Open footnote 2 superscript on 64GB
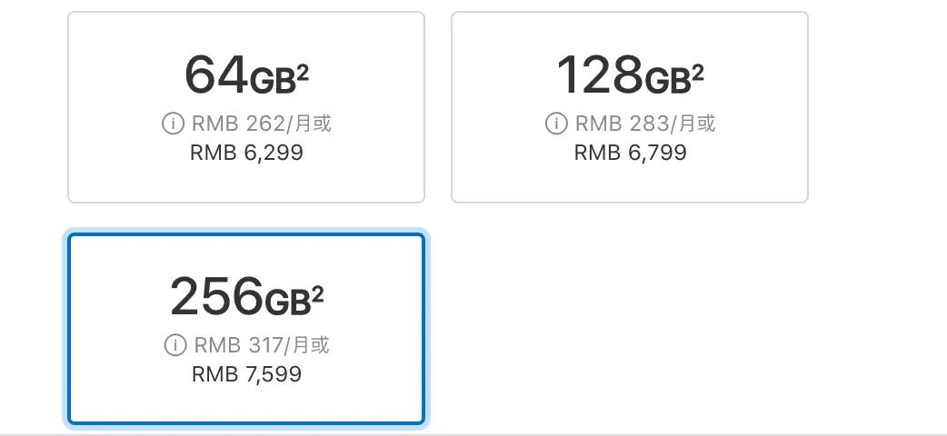The image size is (947, 436). point(303,72)
